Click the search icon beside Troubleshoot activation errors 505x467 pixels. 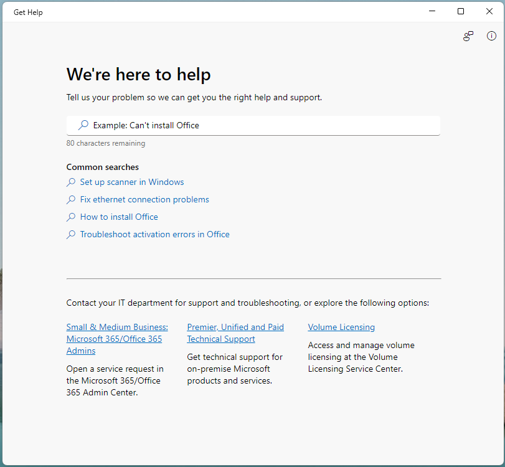[x=70, y=234]
